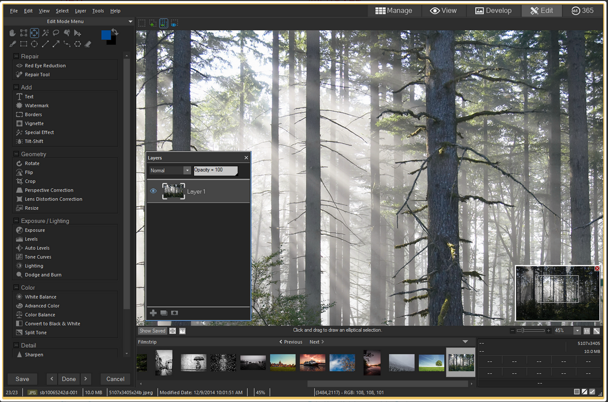Choose the Arrow drawing tool
Screen dimensions: 608x402
pyautogui.click(x=56, y=44)
